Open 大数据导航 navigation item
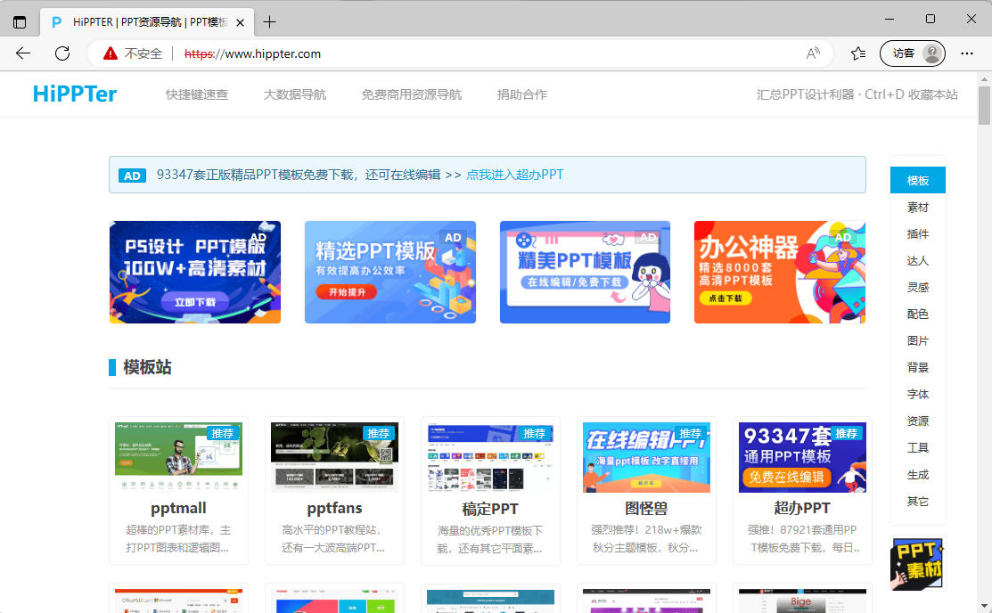Screen dimensions: 992x613 click(295, 94)
